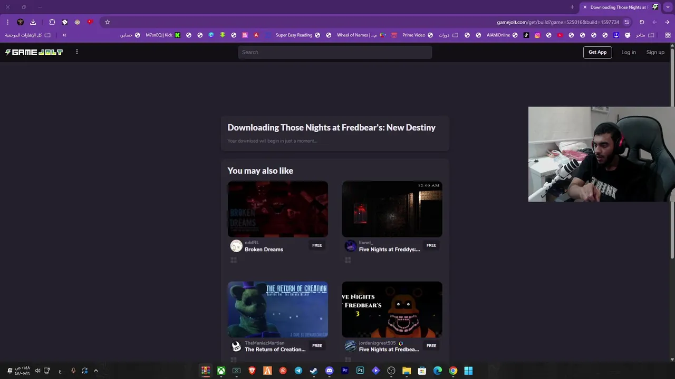Click the Get App button
This screenshot has width=675, height=379.
click(597, 52)
